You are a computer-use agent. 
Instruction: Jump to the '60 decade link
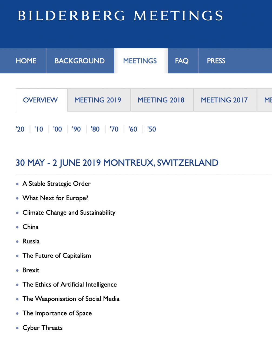[x=133, y=129]
